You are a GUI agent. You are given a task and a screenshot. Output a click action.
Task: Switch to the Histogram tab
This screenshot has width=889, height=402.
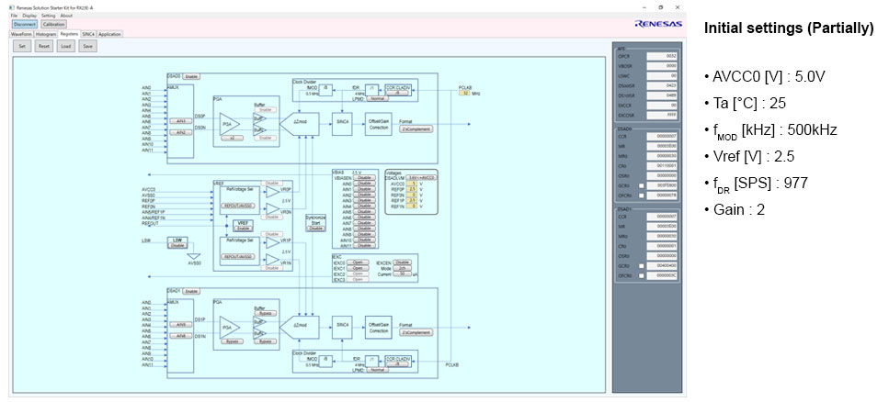(45, 34)
